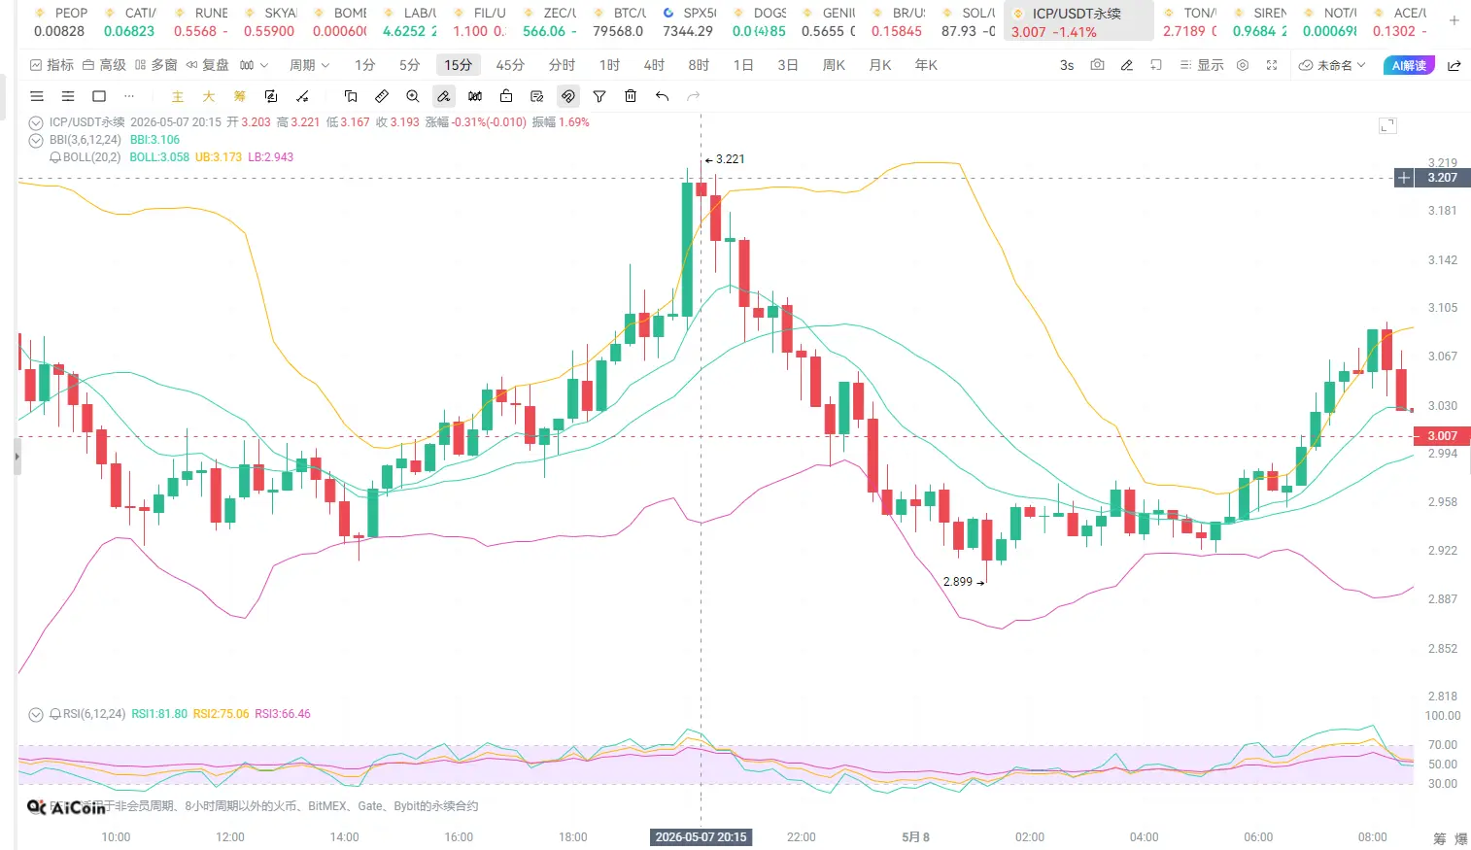Click the add-note icon beside the pencil
Image resolution: width=1471 pixels, height=850 pixels.
pos(1156,65)
